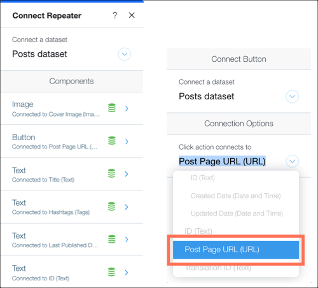Open the Click action connects to dropdown
The image size is (318, 288).
click(x=292, y=161)
